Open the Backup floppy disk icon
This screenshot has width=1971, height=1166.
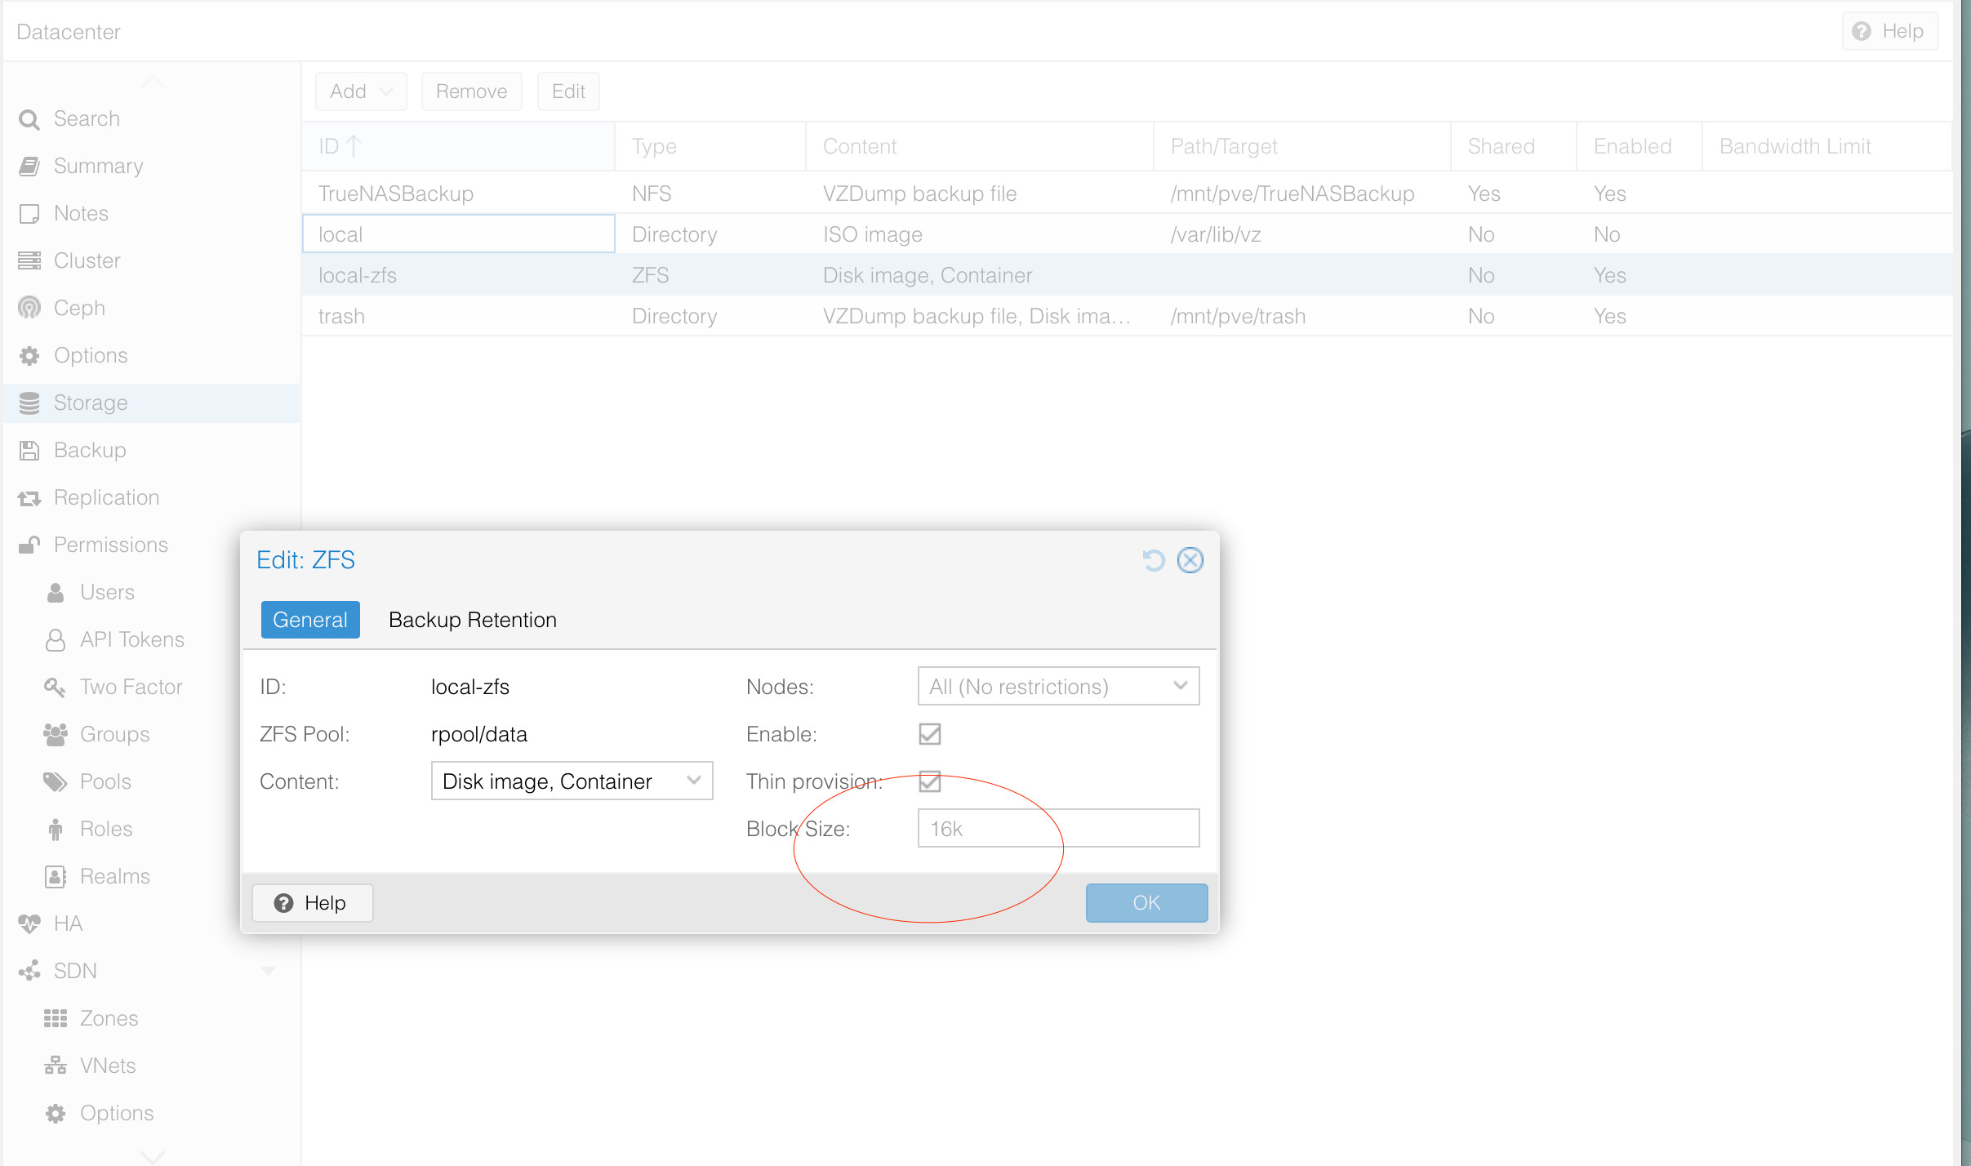pyautogui.click(x=29, y=451)
